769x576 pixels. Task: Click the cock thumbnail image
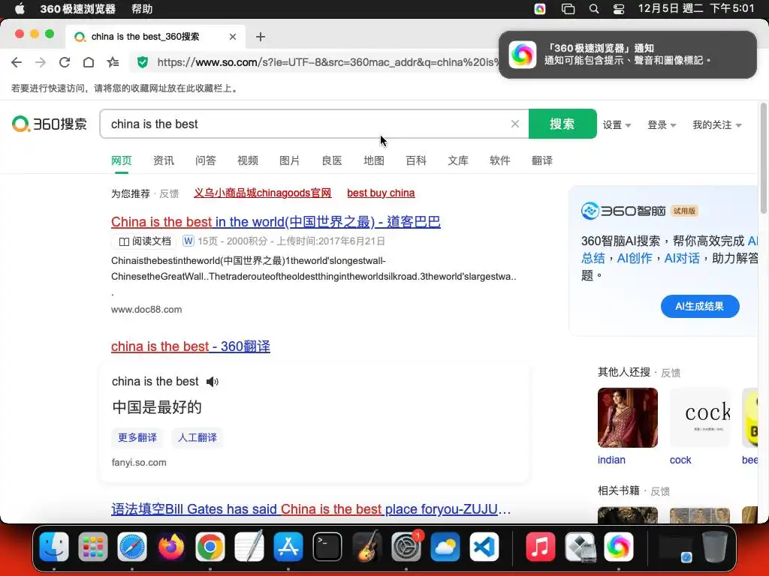[700, 418]
